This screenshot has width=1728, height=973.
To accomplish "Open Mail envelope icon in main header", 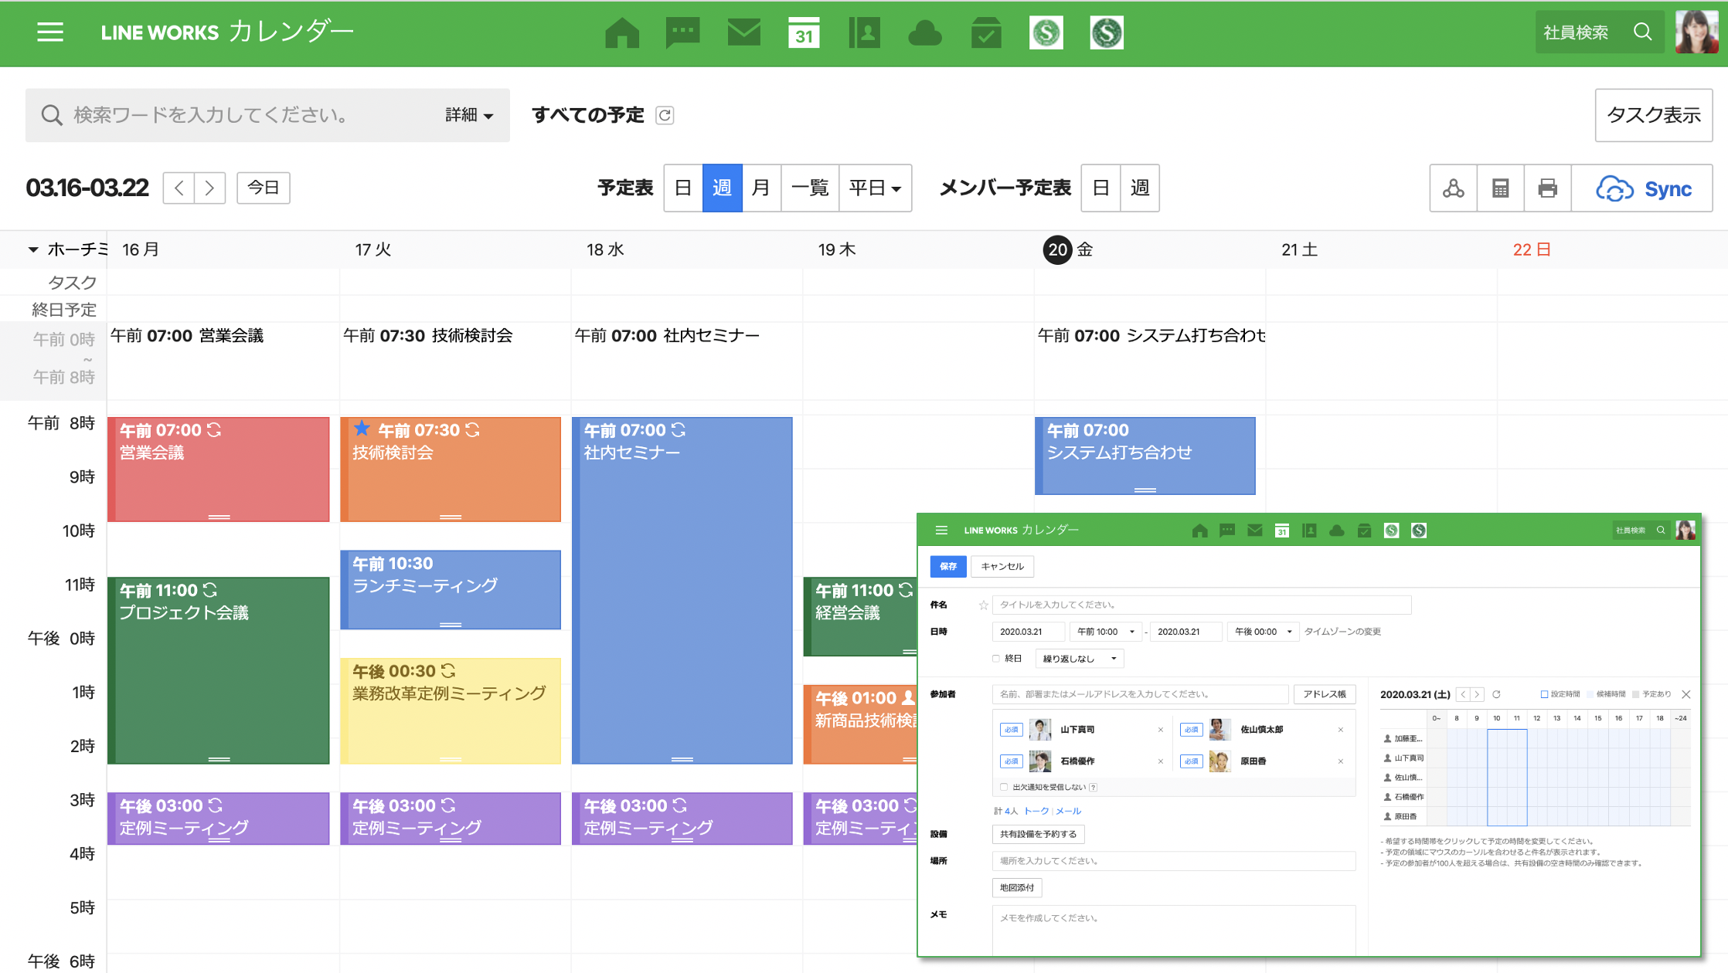I will tap(743, 32).
